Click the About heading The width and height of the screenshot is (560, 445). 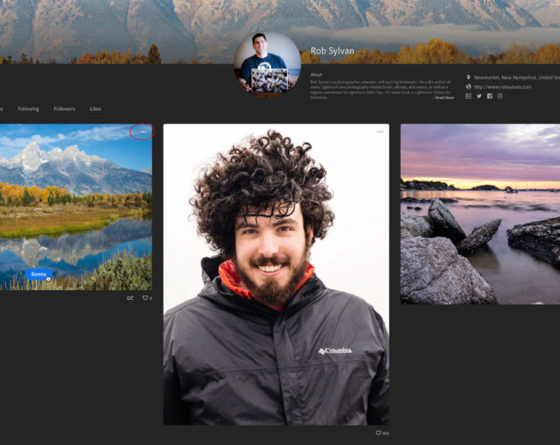[x=316, y=75]
